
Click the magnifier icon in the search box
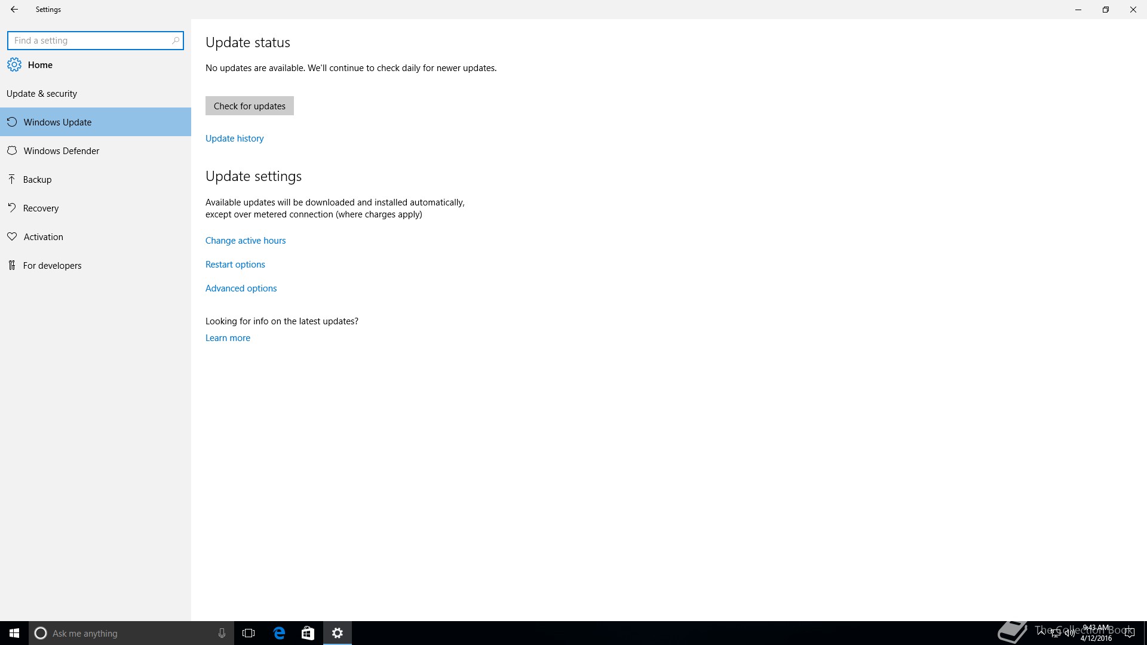coord(175,41)
